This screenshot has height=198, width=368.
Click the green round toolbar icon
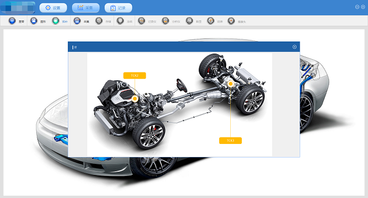[56, 21]
